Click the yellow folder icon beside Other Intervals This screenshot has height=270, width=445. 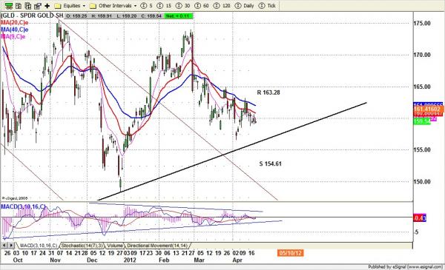[x=93, y=6]
